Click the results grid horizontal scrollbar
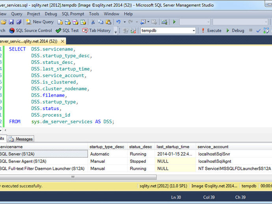 tap(78, 177)
